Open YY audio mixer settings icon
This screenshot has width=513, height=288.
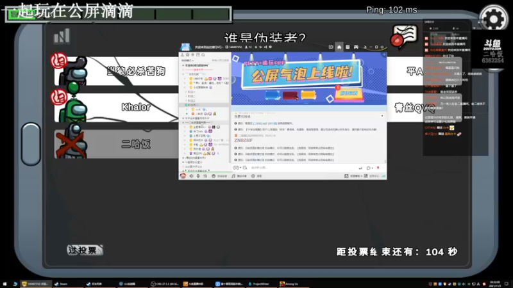pyautogui.click(x=205, y=176)
